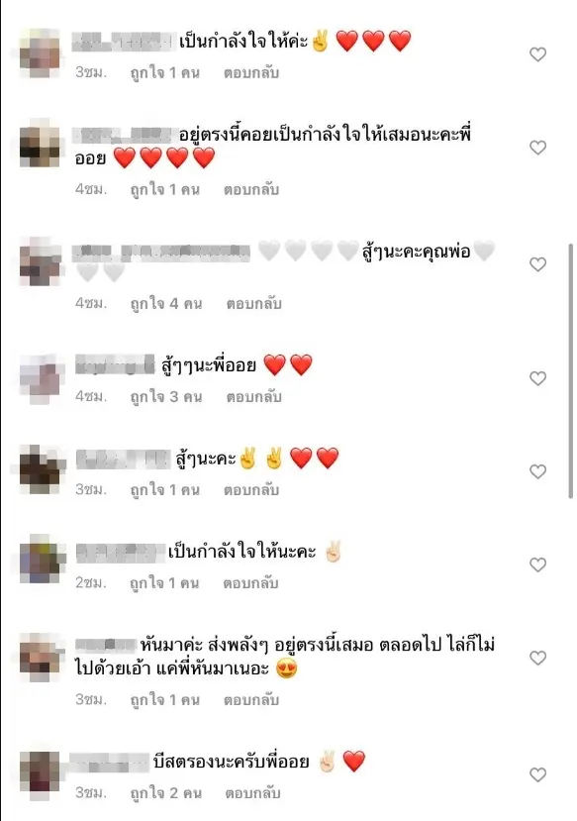Viewport: 577px width, 821px height.
Task: Heart the 'หันมาค่ะ ส่งพลังๆ' comment
Action: pos(537,658)
